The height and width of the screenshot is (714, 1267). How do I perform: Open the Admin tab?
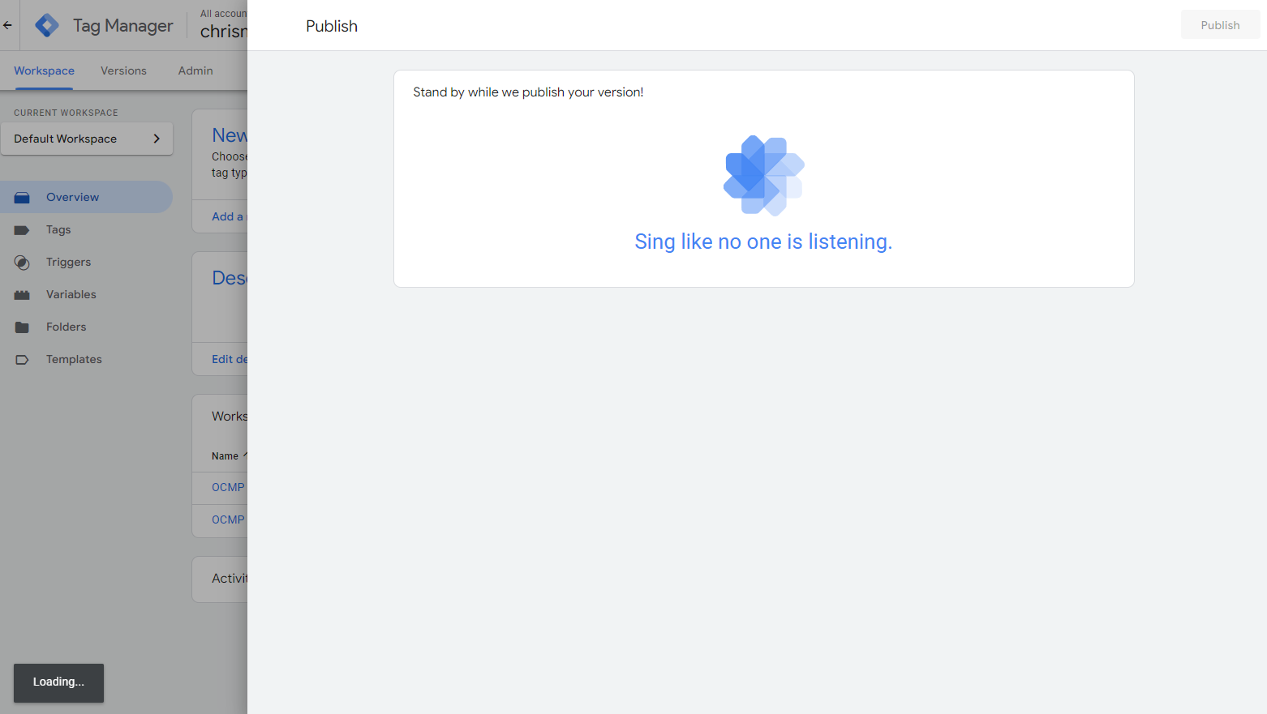(195, 71)
